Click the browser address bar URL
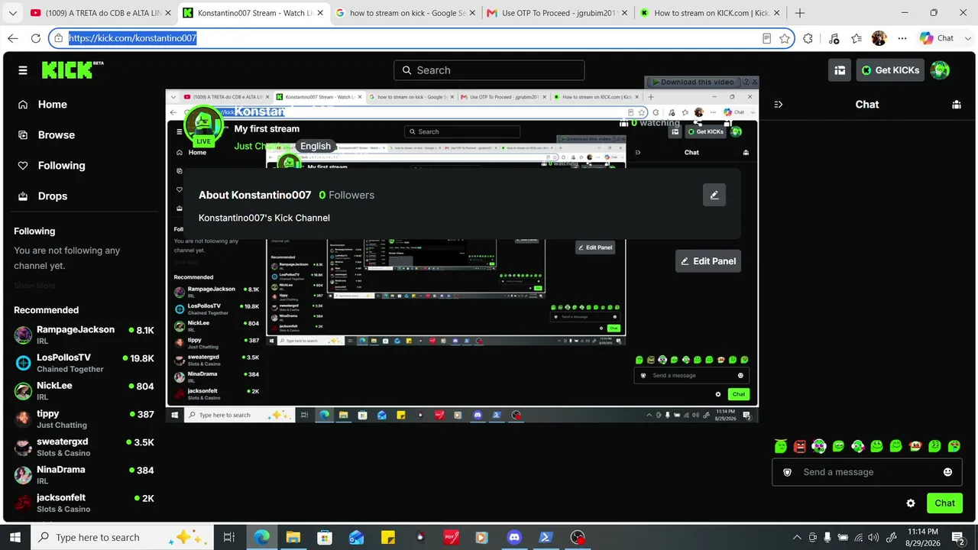 tap(133, 38)
